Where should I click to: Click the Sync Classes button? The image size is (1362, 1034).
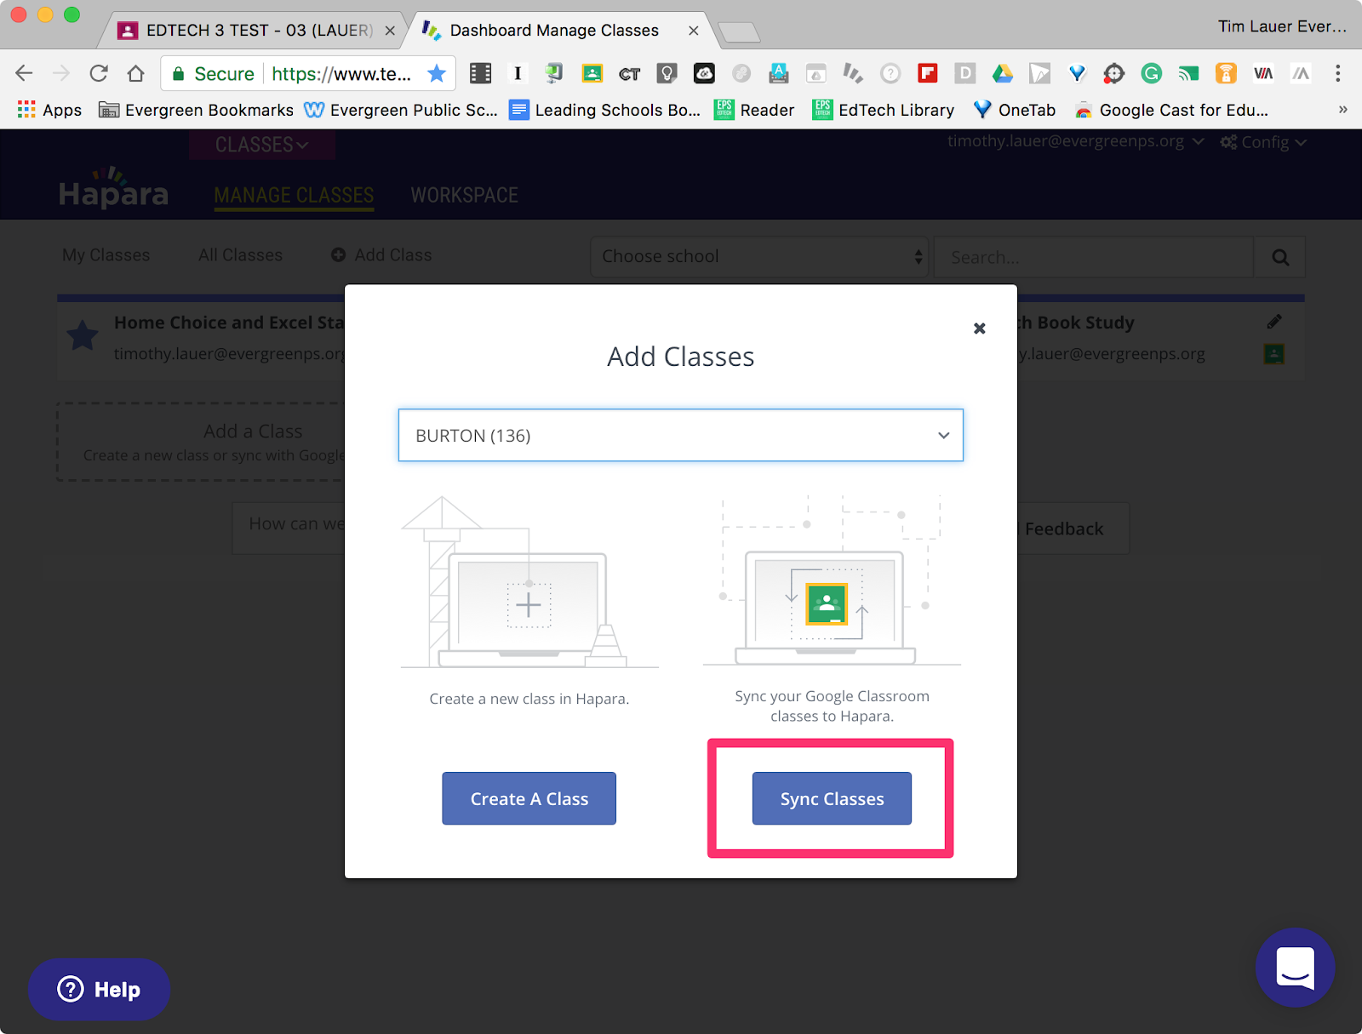(x=832, y=798)
